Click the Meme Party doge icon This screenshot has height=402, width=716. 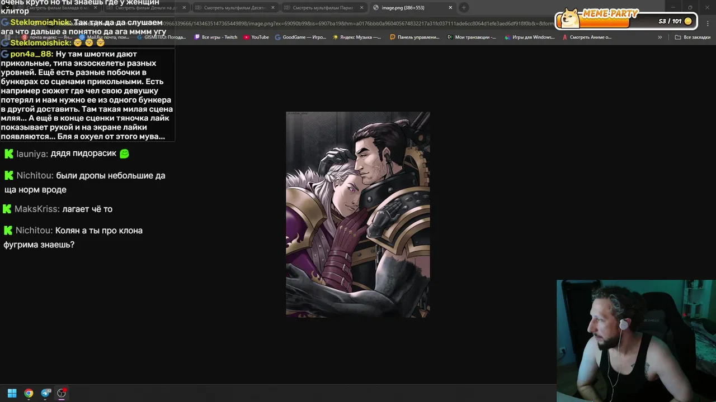[x=569, y=18]
